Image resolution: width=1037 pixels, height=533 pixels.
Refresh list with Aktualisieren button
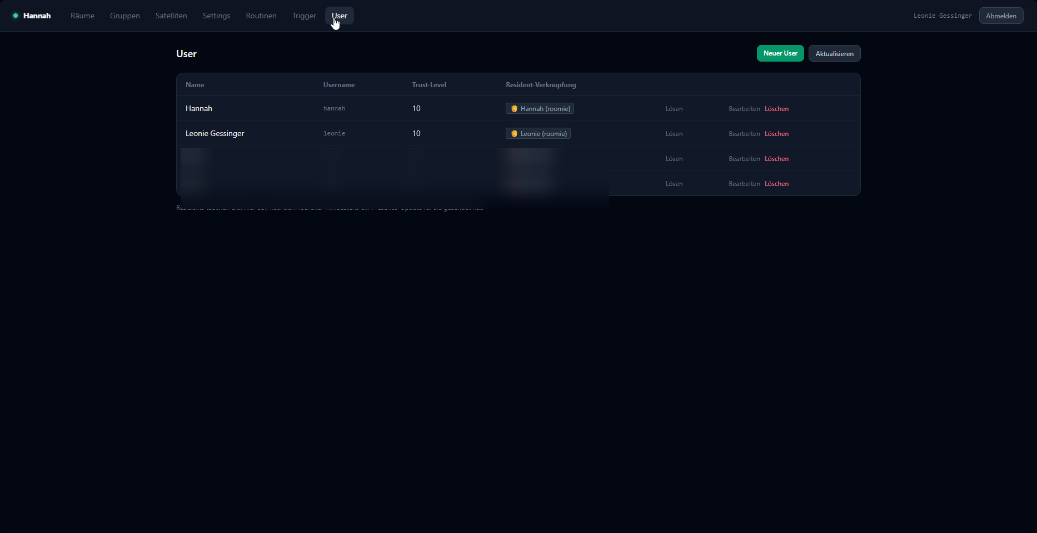pyautogui.click(x=834, y=53)
